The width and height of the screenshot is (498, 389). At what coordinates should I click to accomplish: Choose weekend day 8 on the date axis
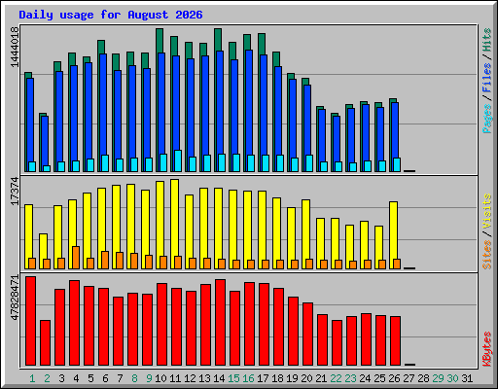click(134, 378)
